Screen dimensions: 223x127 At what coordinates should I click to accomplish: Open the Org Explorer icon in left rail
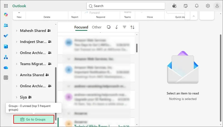[6, 57]
